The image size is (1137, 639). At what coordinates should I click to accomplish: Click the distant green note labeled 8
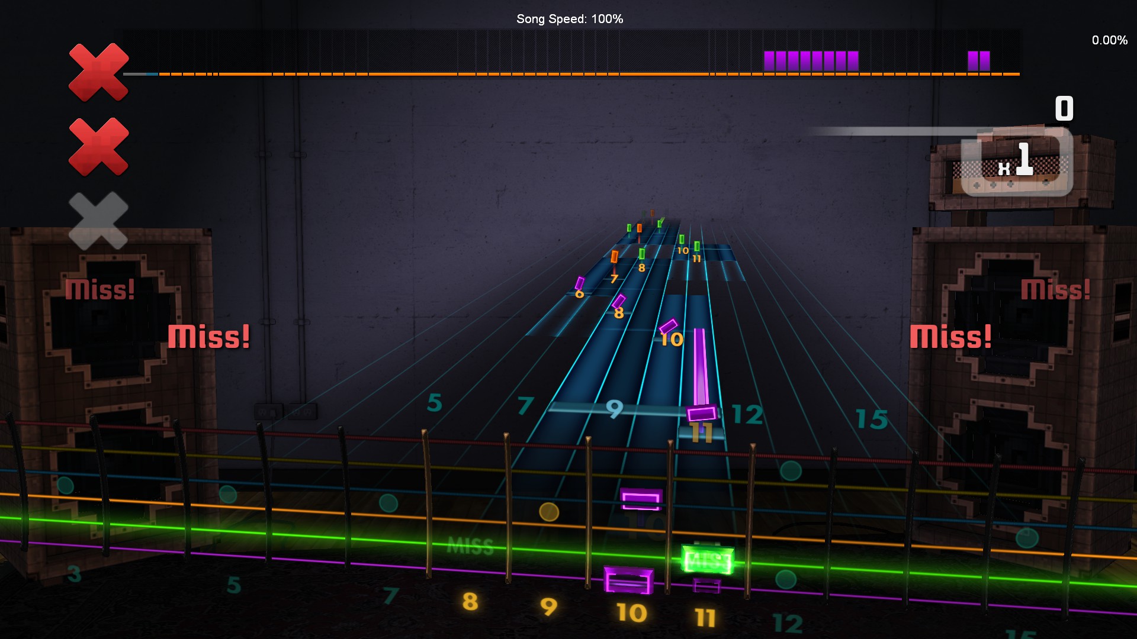pos(642,254)
